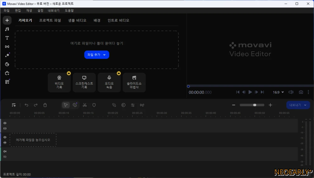Split clip with scissors icon
The image size is (314, 178).
click(x=85, y=105)
